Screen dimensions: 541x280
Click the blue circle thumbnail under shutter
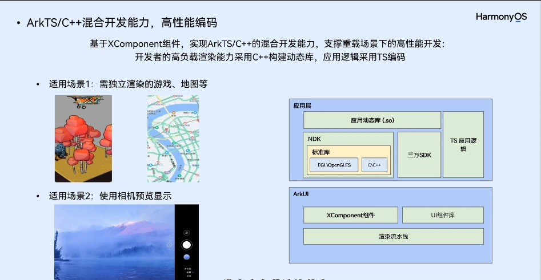click(186, 257)
